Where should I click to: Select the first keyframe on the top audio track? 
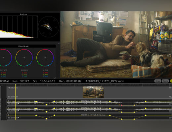pyautogui.click(x=36, y=101)
